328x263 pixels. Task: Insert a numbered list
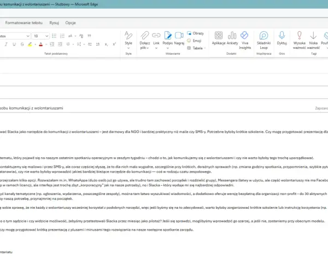pos(62,36)
